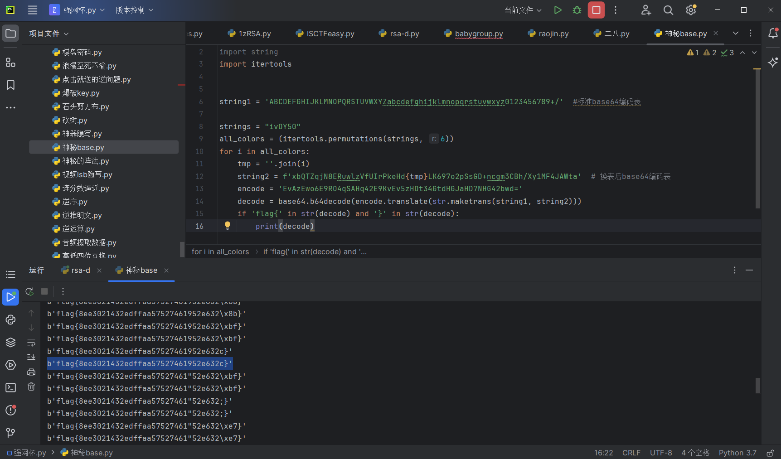Open editor tab options menu
781x459 pixels.
tap(751, 33)
